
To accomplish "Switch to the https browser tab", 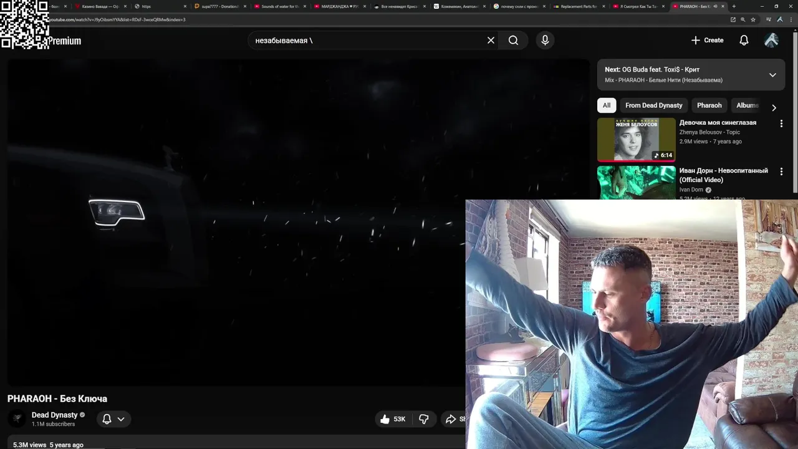I will point(160,6).
